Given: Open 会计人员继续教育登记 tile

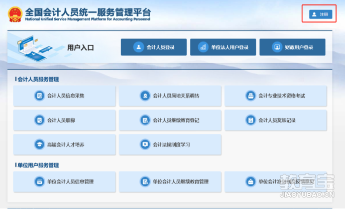Looking at the screenshot, I should pyautogui.click(x=170, y=120).
